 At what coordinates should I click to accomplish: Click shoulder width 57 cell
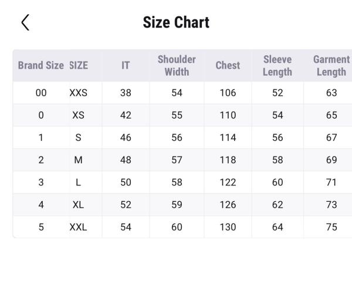coord(177,160)
